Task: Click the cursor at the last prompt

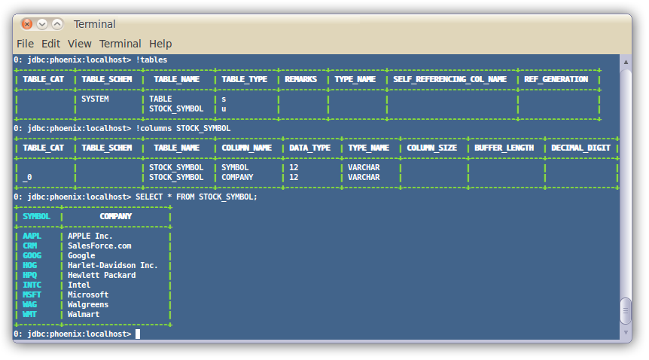Action: tap(138, 334)
